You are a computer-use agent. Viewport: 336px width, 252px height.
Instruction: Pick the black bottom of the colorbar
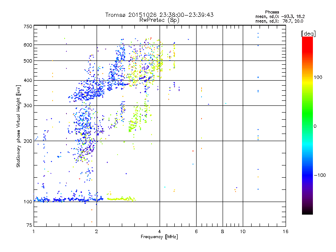307,211
